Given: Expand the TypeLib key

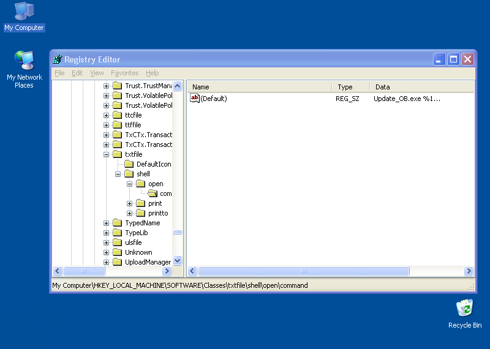Looking at the screenshot, I should 106,233.
